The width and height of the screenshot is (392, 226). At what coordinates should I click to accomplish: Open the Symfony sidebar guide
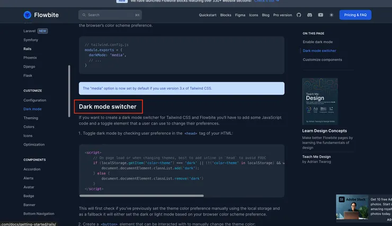coord(31,40)
